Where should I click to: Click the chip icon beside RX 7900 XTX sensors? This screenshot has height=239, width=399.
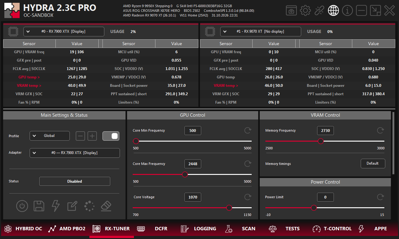click(13, 31)
